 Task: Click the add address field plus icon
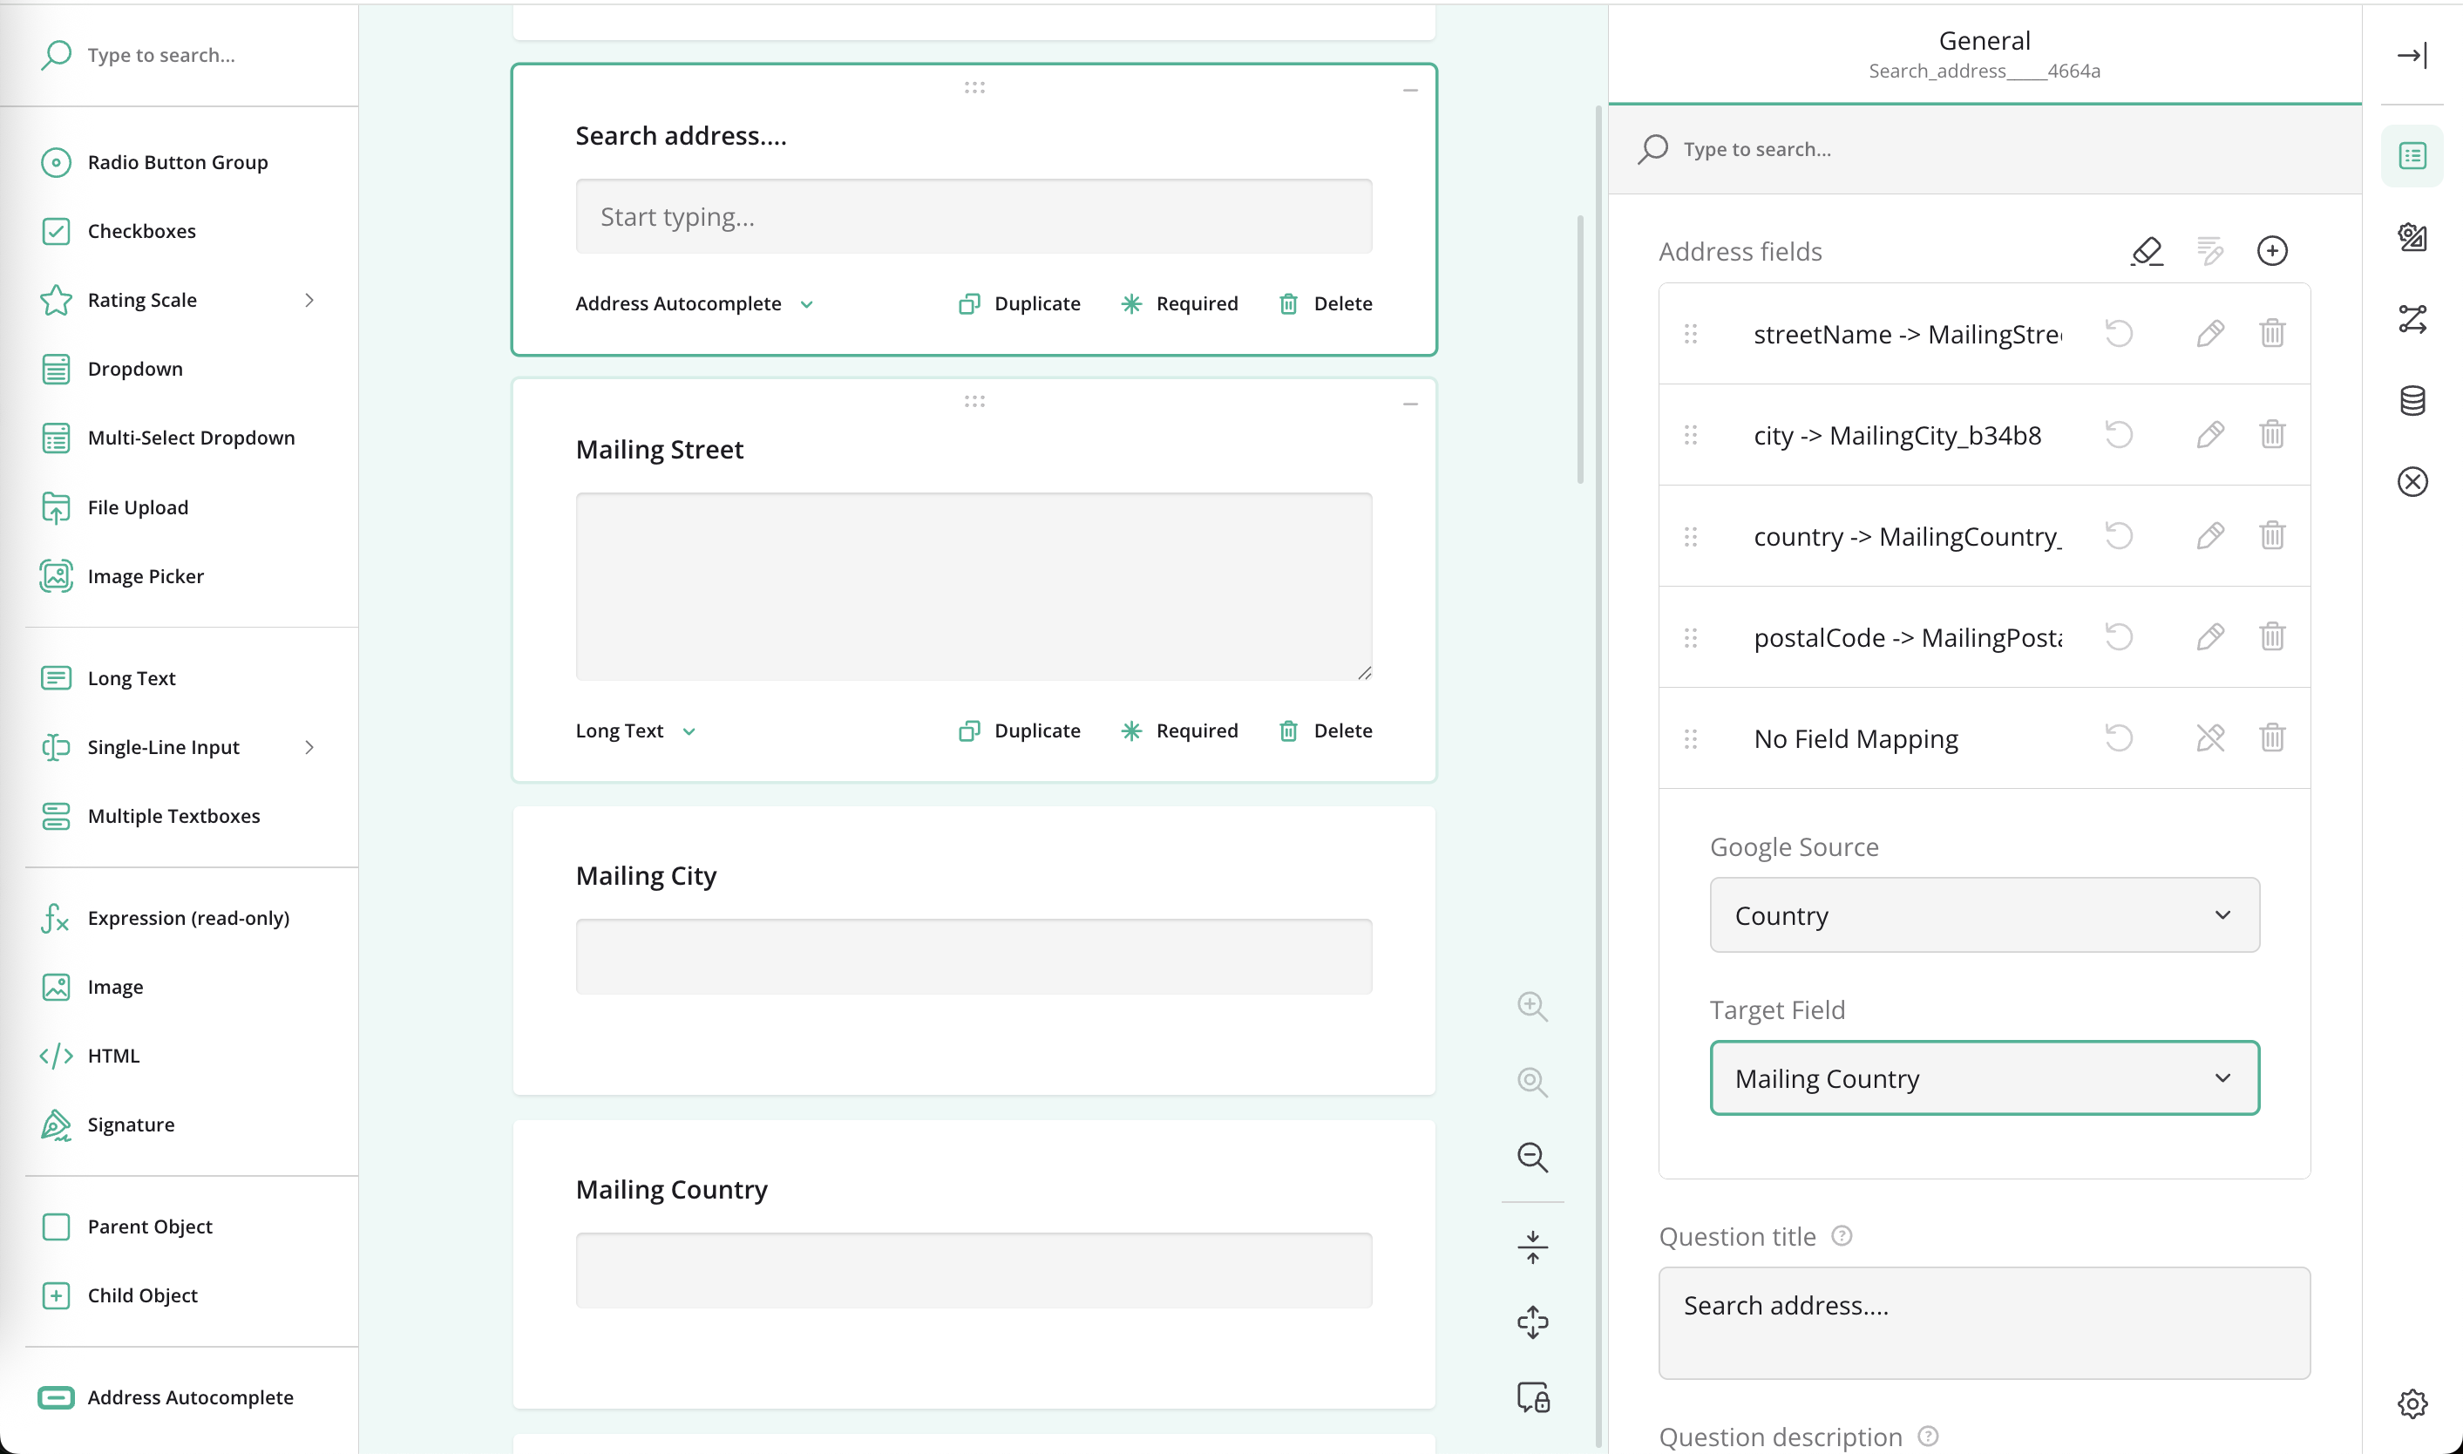tap(2271, 251)
